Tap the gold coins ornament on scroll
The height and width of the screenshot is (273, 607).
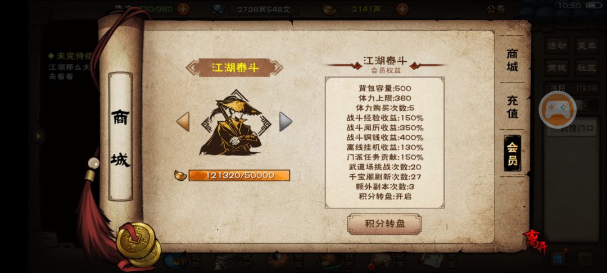click(x=138, y=244)
